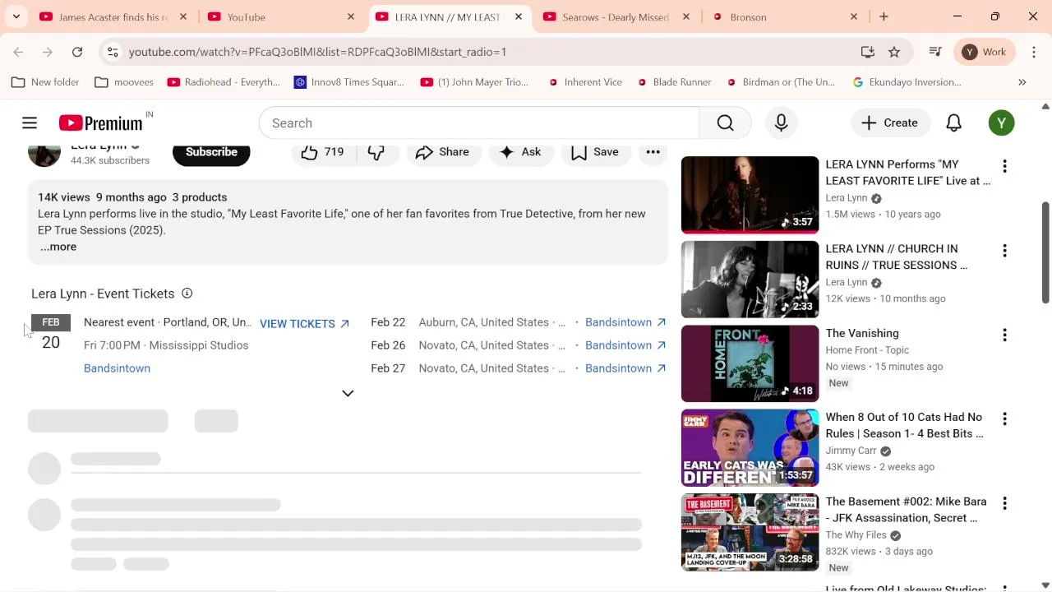Screen dimensions: 1052x592
Task: Click the search magnifier button
Action: click(x=725, y=123)
